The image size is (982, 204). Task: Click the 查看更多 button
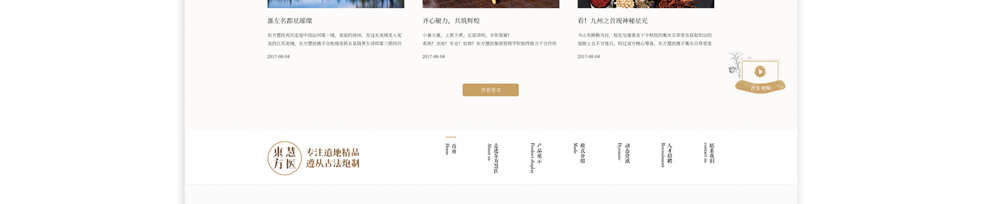pyautogui.click(x=490, y=90)
